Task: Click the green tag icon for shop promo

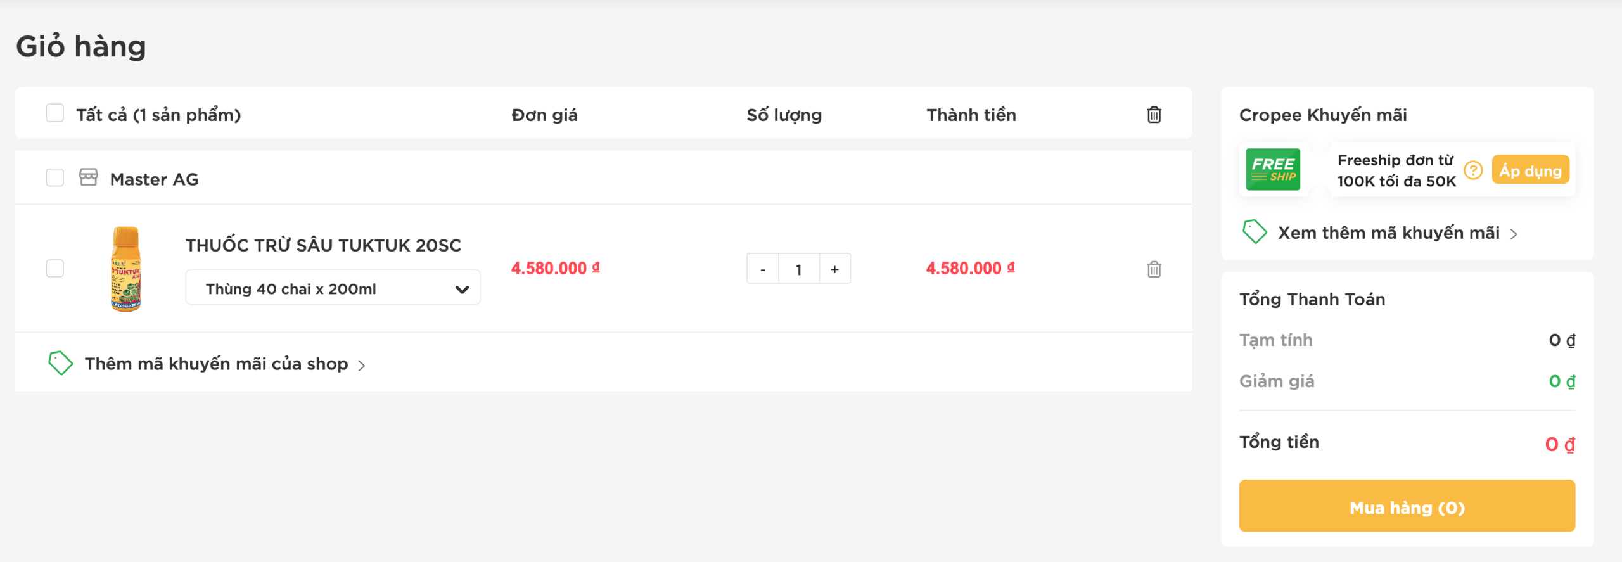Action: click(x=61, y=363)
